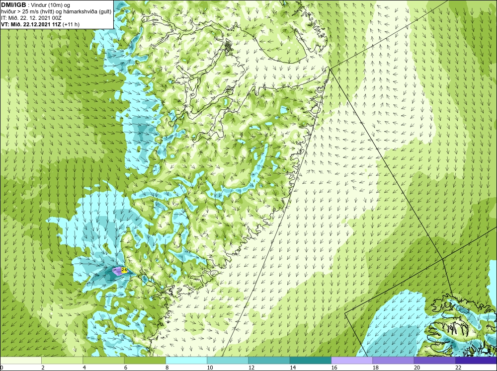
Task: Click the purple wind maximum patch beside 26
Action: 117,271
